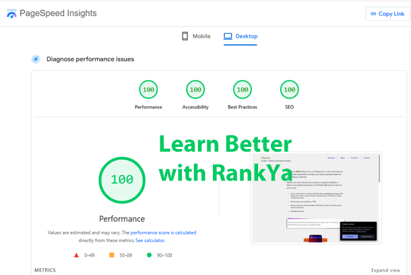The height and width of the screenshot is (275, 411).
Task: Click the large 100 Performance gauge
Action: (122, 180)
